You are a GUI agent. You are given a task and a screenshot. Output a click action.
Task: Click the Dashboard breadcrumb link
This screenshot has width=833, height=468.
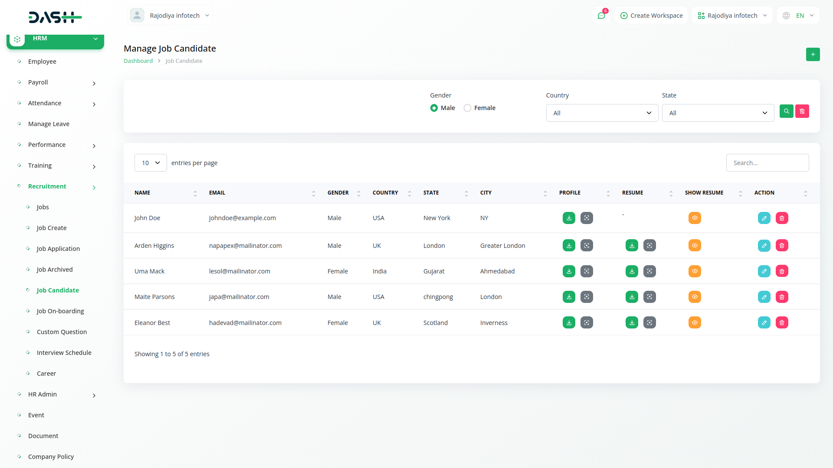pos(138,61)
